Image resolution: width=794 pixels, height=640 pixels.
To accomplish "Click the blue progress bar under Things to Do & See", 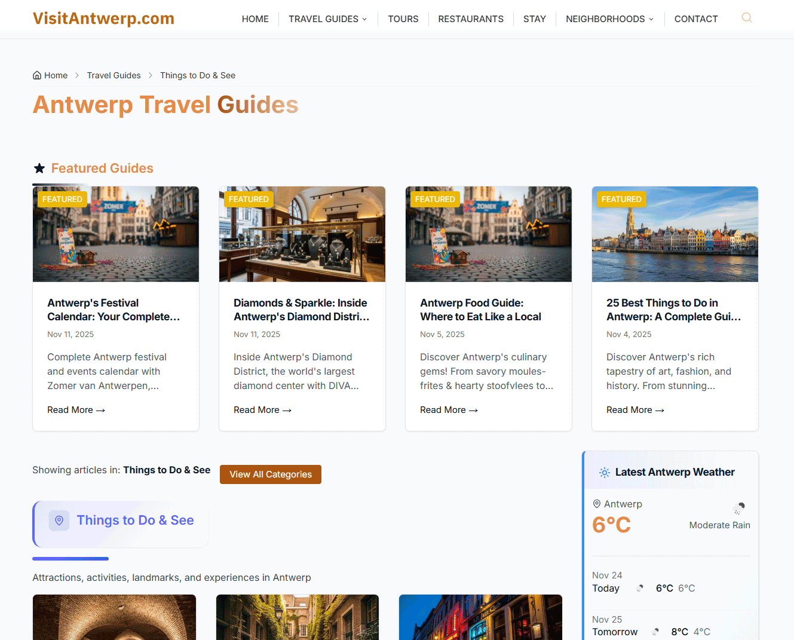I will coord(70,558).
